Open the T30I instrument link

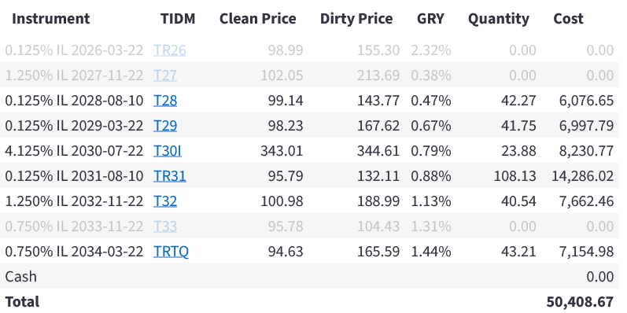click(x=168, y=151)
